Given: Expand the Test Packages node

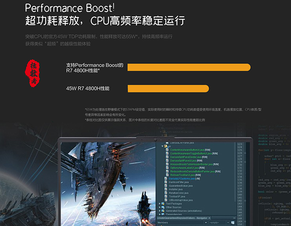Looking at the screenshot, I should pyautogui.click(x=159, y=204).
